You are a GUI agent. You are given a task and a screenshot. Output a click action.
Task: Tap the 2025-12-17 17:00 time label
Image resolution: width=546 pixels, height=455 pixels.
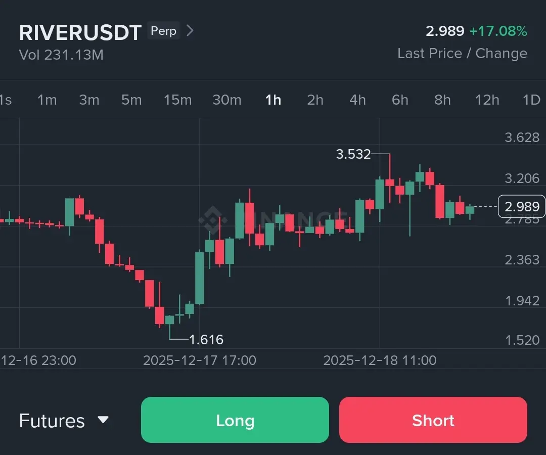(x=200, y=360)
